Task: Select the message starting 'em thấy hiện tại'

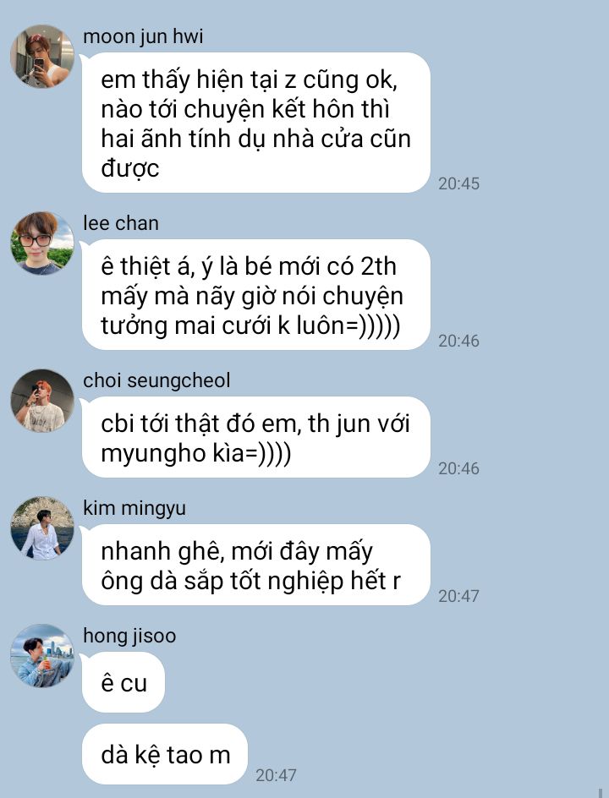Action: tap(256, 123)
